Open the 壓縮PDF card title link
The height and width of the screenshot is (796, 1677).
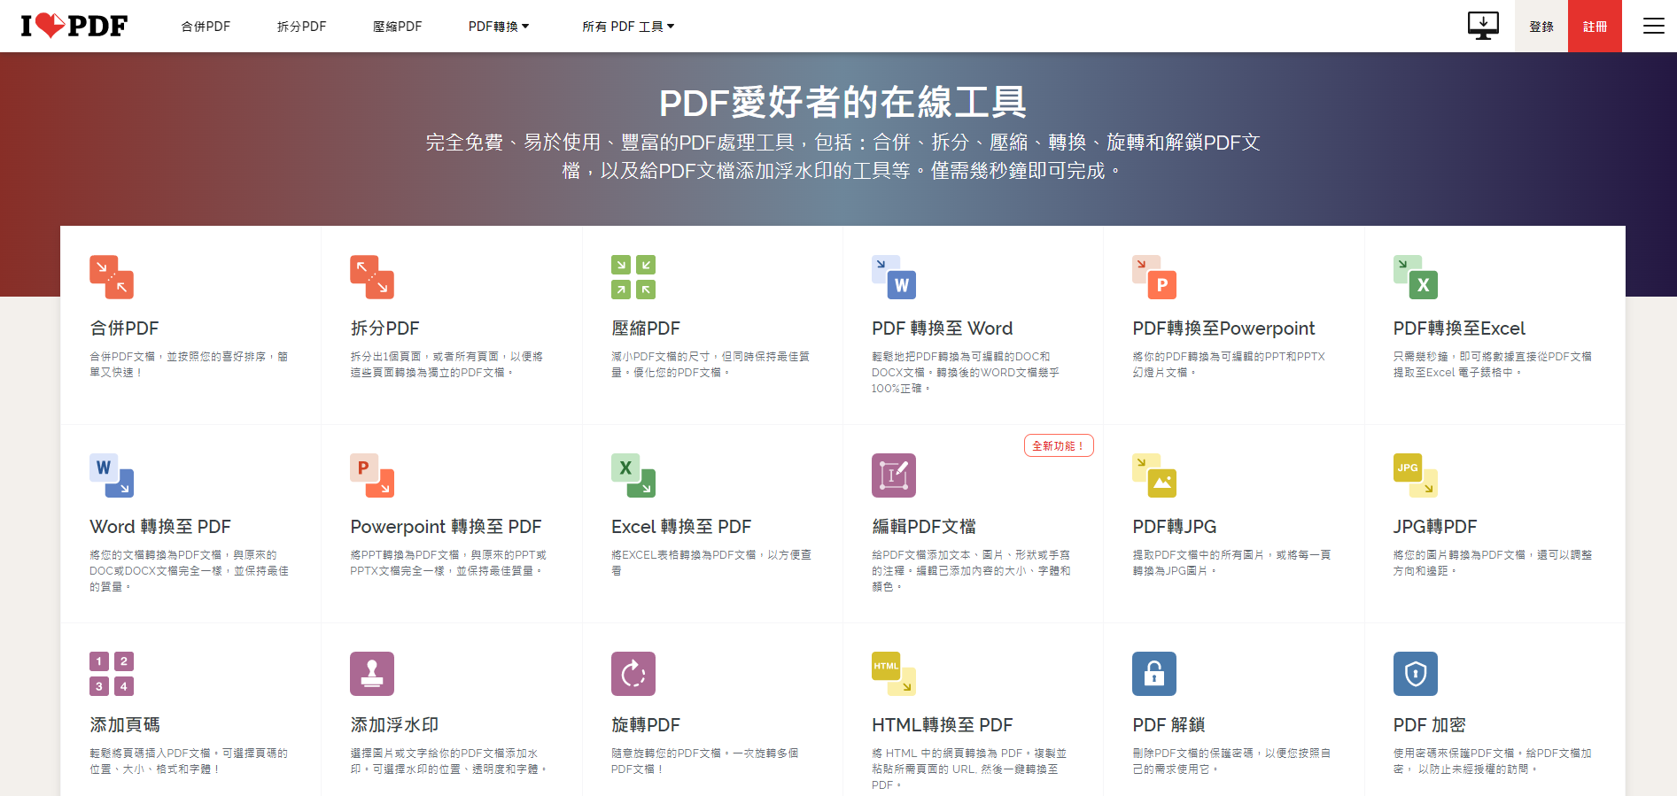(x=646, y=328)
